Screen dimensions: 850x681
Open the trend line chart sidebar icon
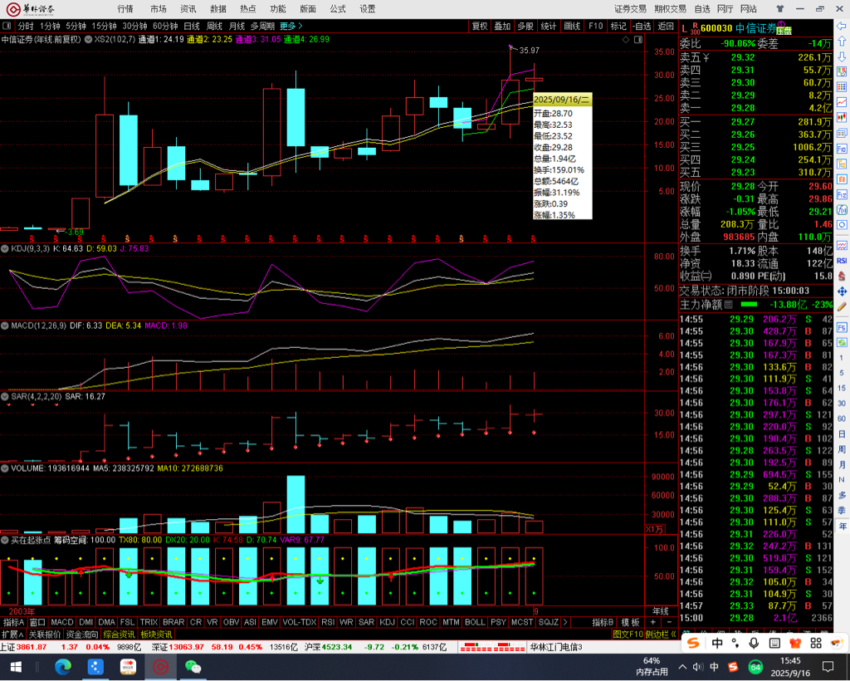(842, 102)
